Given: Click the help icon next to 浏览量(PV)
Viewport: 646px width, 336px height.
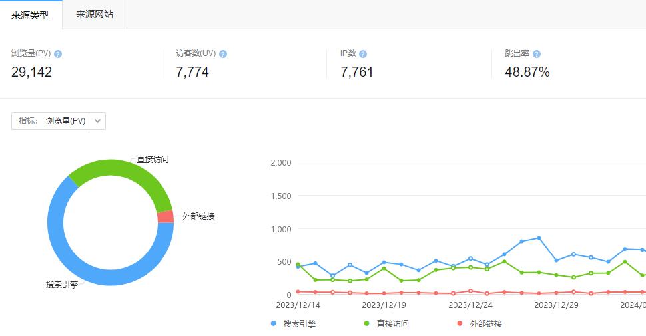Looking at the screenshot, I should 58,54.
